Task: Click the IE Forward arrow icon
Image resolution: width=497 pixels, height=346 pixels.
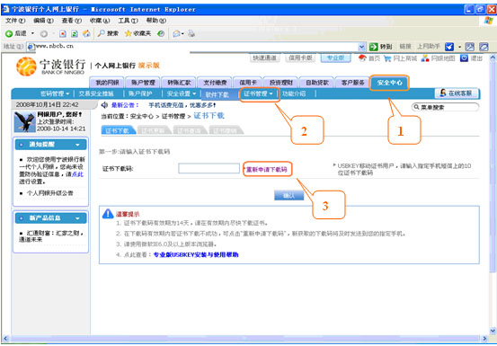Action: click(x=44, y=34)
